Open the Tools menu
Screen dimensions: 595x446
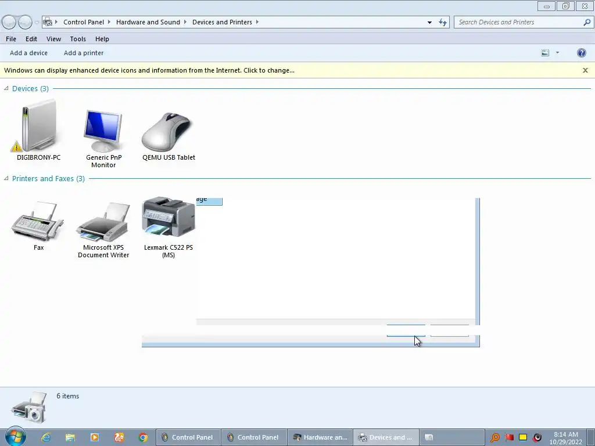(78, 39)
